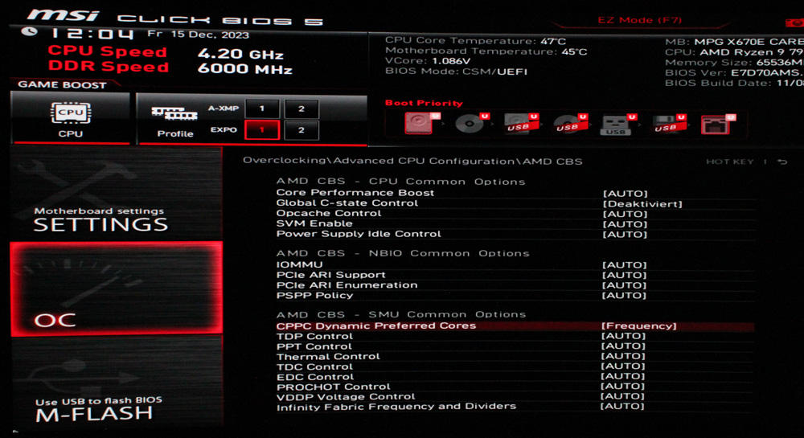Viewport: 804px width, 438px height.
Task: Open Core Performance Boost value dropdown
Action: click(x=624, y=193)
